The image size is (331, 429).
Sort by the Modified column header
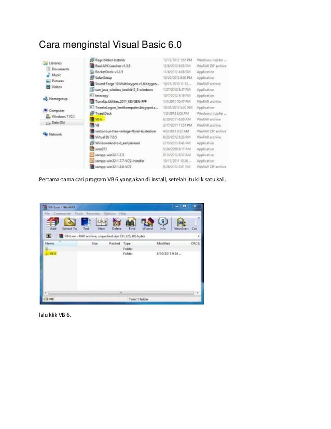click(x=163, y=243)
